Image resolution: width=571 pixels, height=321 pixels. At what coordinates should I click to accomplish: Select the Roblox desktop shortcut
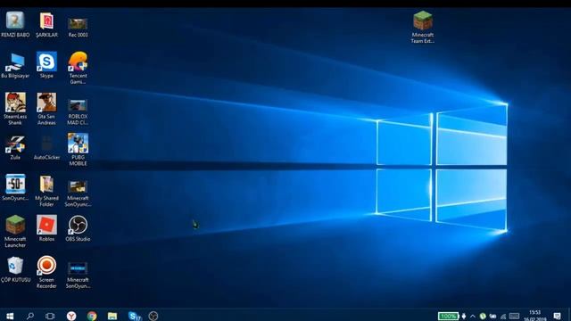point(46,228)
